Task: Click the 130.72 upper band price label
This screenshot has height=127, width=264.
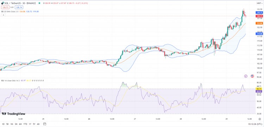Action: pos(259,13)
